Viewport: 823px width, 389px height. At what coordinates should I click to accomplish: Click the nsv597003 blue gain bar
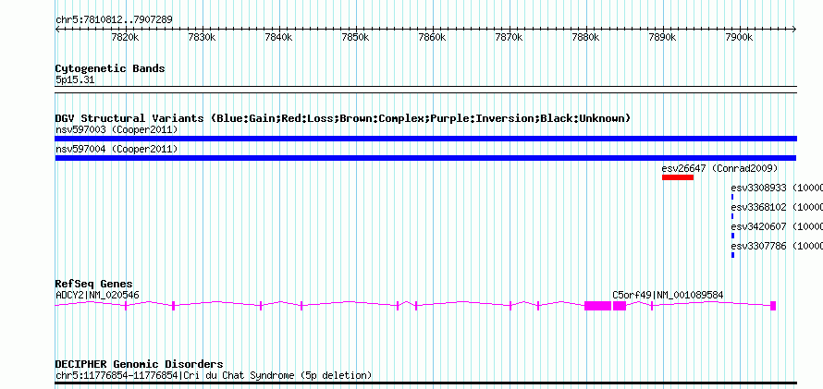425,139
